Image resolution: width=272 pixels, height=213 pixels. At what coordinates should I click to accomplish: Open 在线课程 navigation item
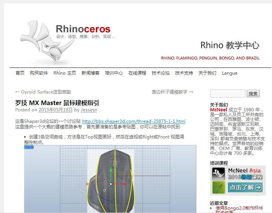[x=137, y=73]
